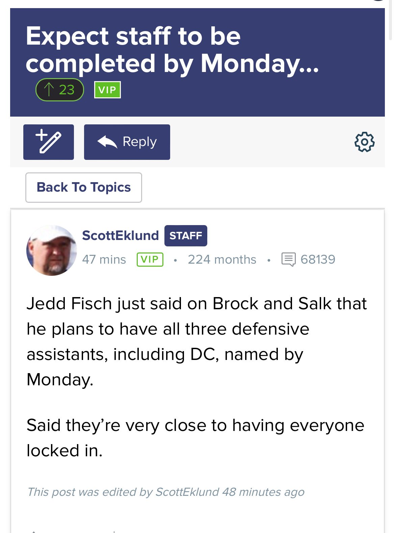Click the green VIP badge beside timestamp
The width and height of the screenshot is (395, 533).
tap(150, 260)
